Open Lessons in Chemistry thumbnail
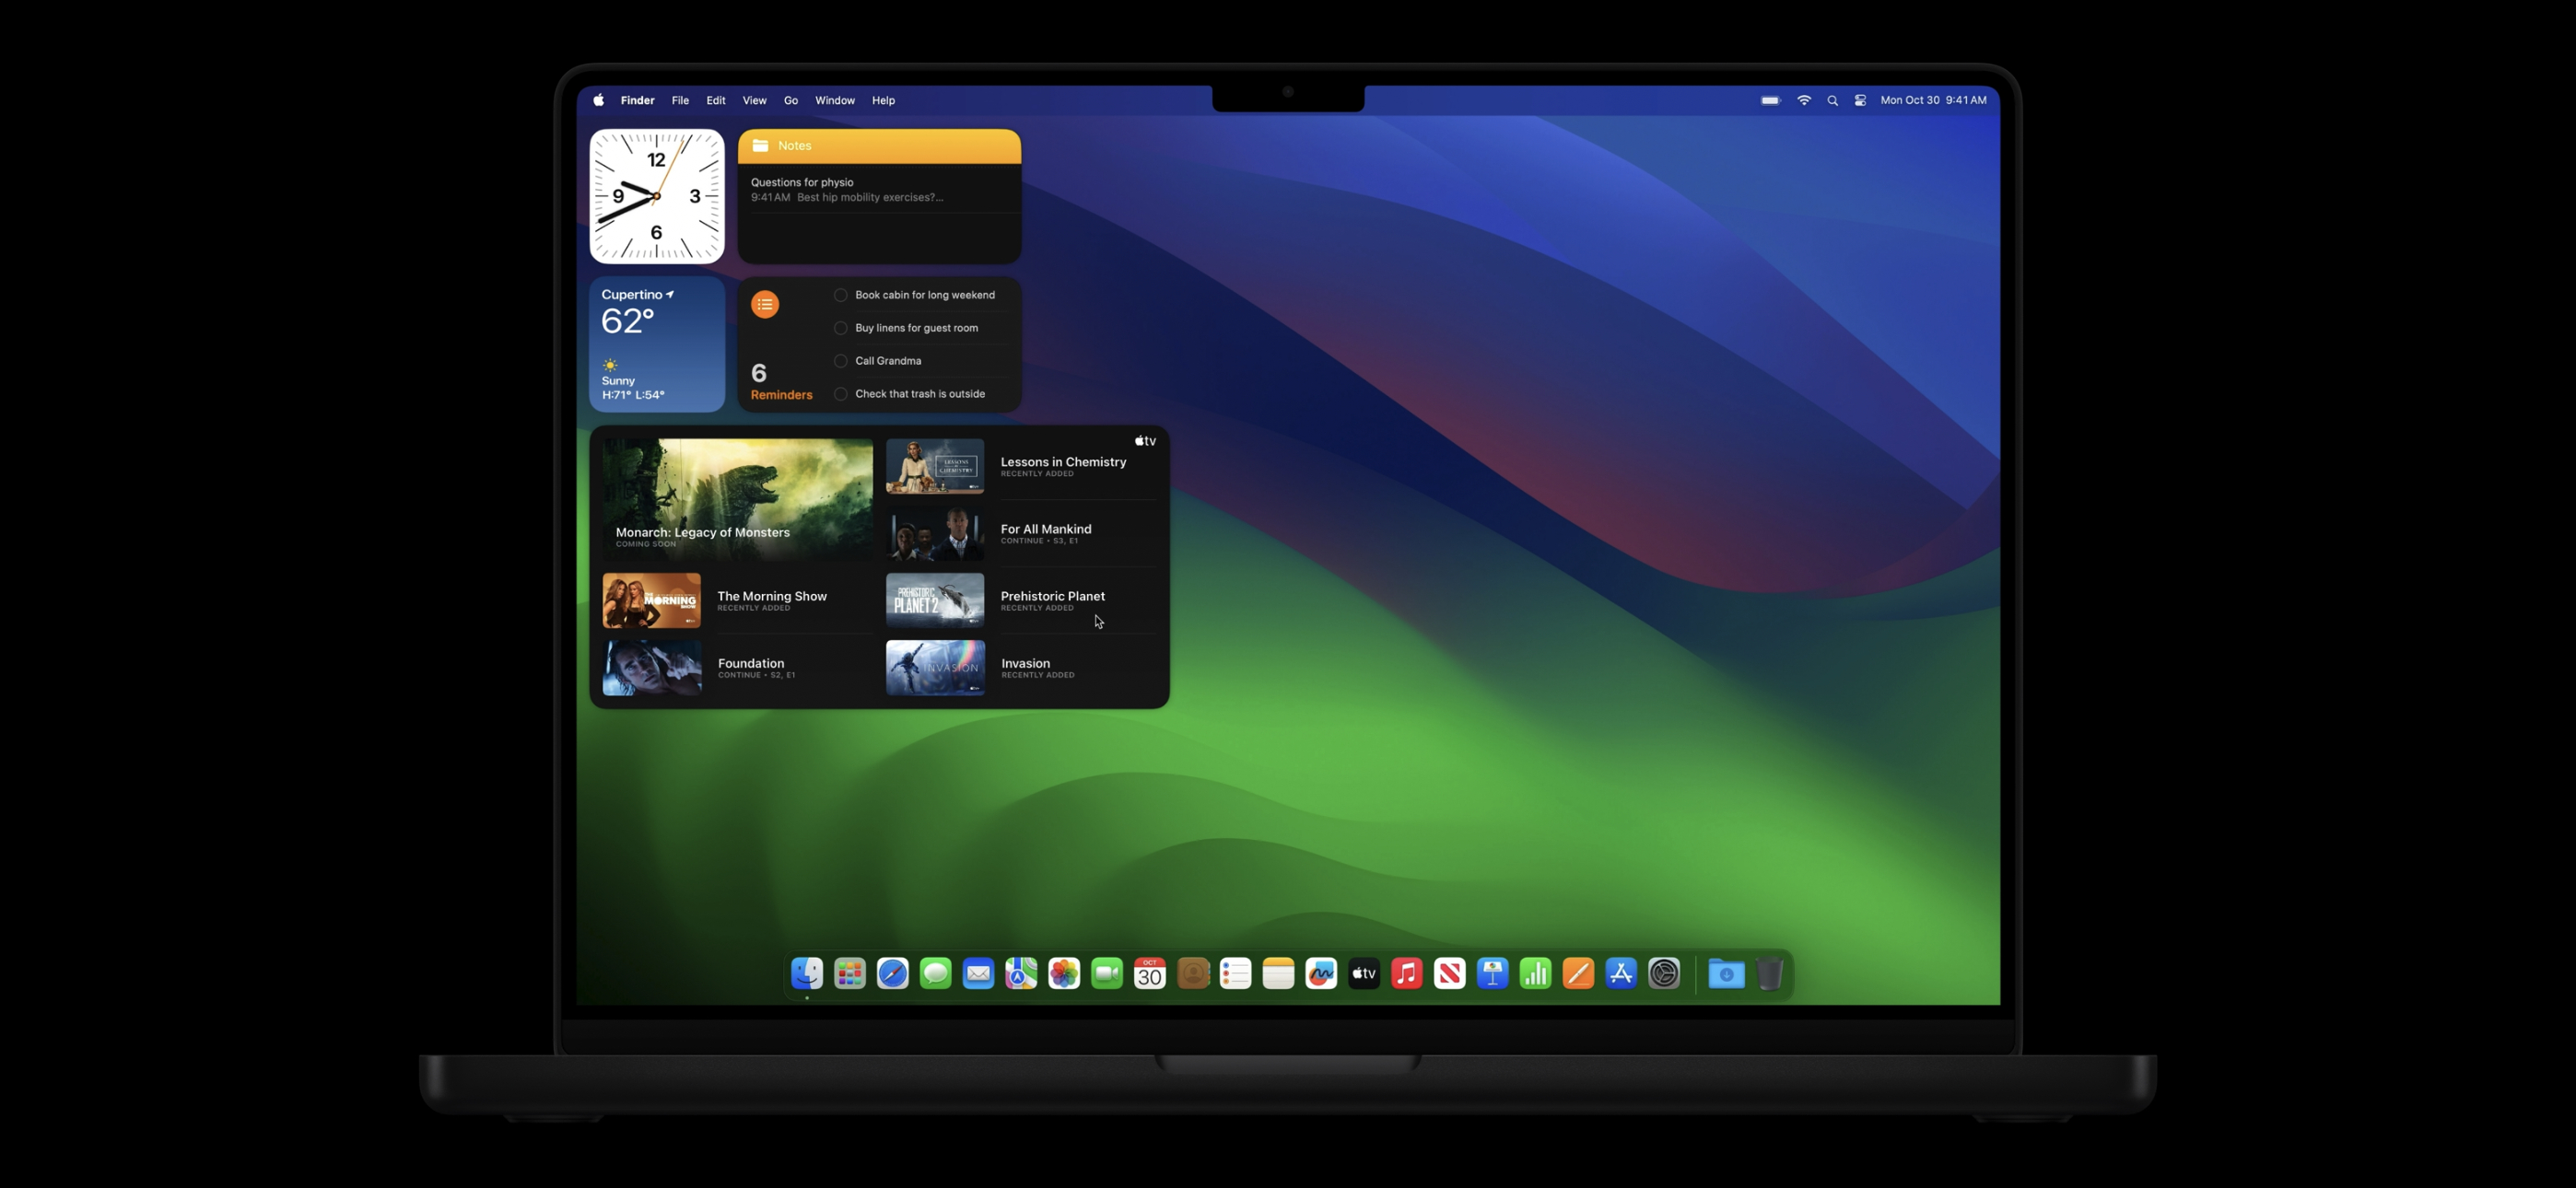This screenshot has width=2576, height=1188. click(935, 466)
